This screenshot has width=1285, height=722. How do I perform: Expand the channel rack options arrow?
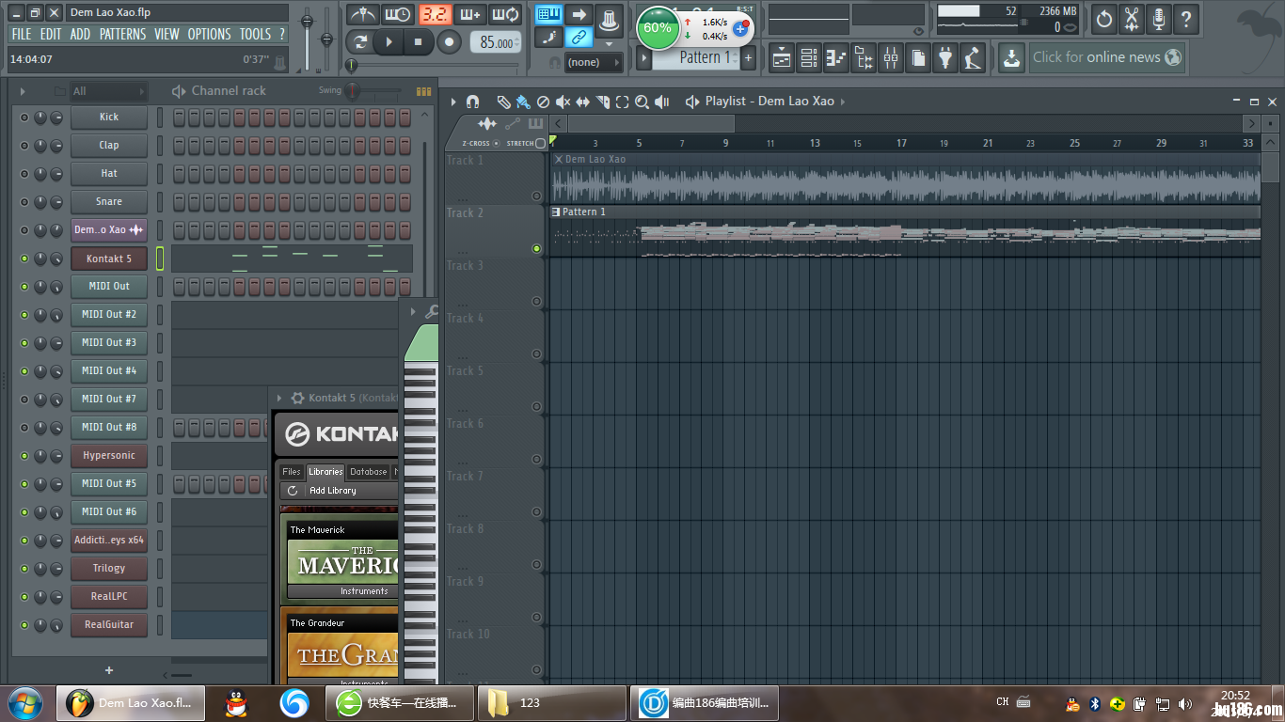(23, 91)
